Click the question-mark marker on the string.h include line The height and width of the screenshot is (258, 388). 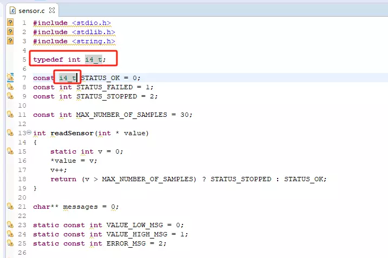[10, 41]
